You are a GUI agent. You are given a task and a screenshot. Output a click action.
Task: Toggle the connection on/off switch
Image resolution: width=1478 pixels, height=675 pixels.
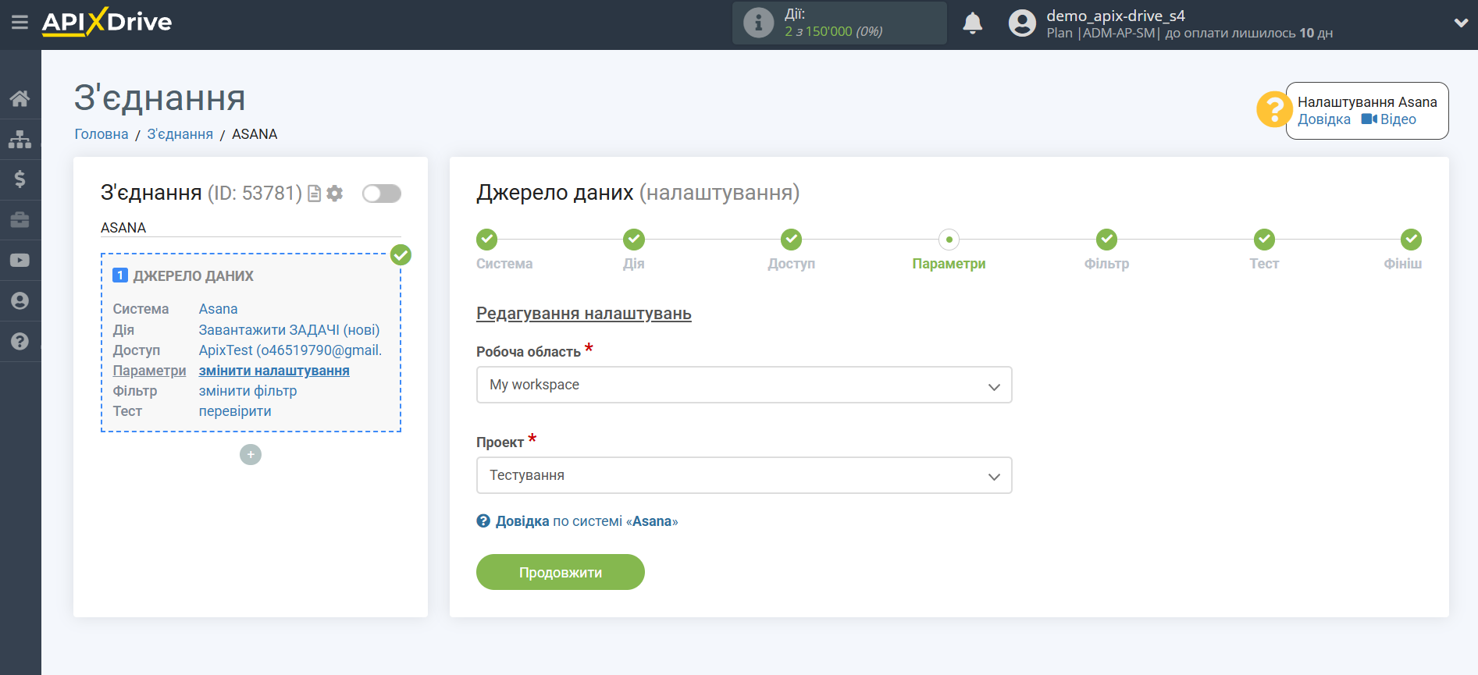pos(382,194)
